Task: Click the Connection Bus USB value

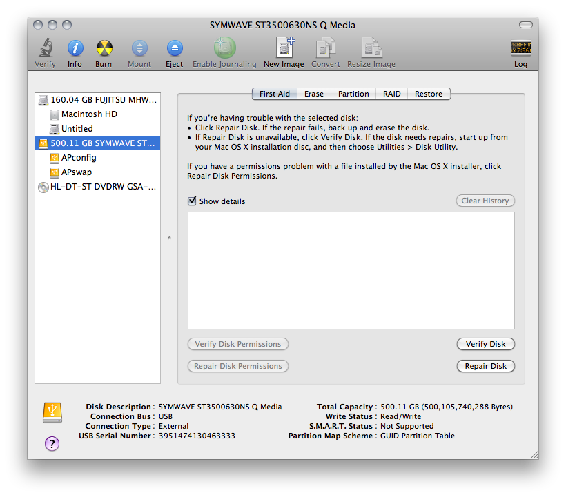Action: click(x=166, y=416)
